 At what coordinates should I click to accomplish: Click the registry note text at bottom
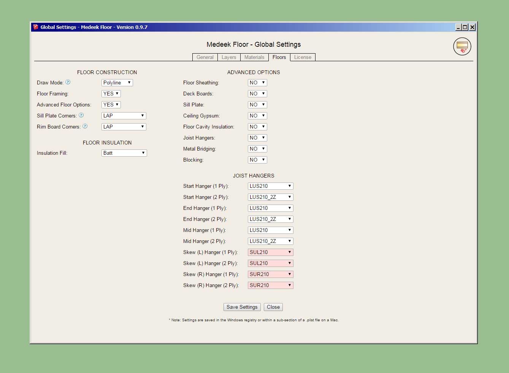pos(254,320)
